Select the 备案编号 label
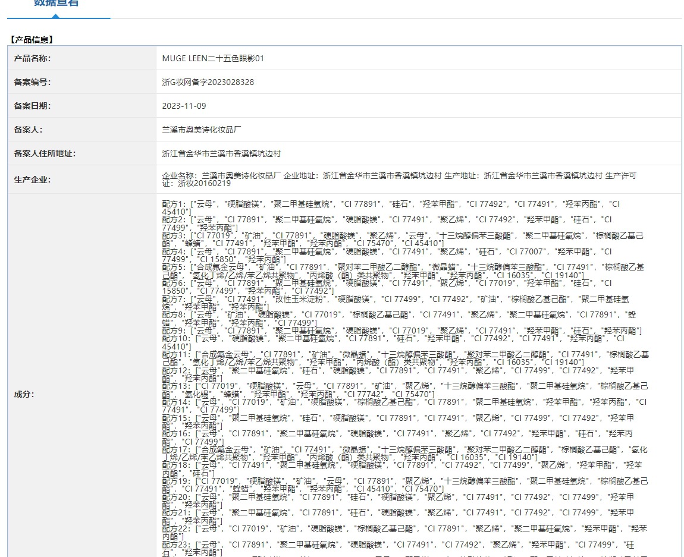 click(32, 82)
